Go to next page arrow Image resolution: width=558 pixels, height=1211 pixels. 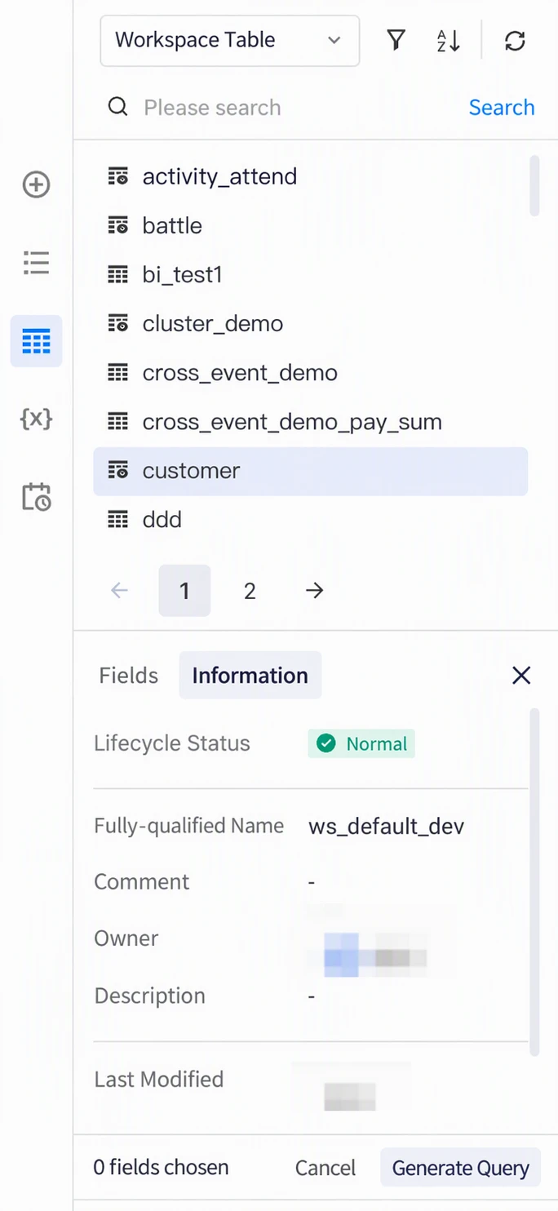[x=314, y=590]
